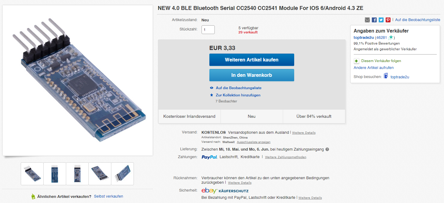The image size is (444, 203).
Task: Open the PayPal payment option
Action: coord(209,157)
